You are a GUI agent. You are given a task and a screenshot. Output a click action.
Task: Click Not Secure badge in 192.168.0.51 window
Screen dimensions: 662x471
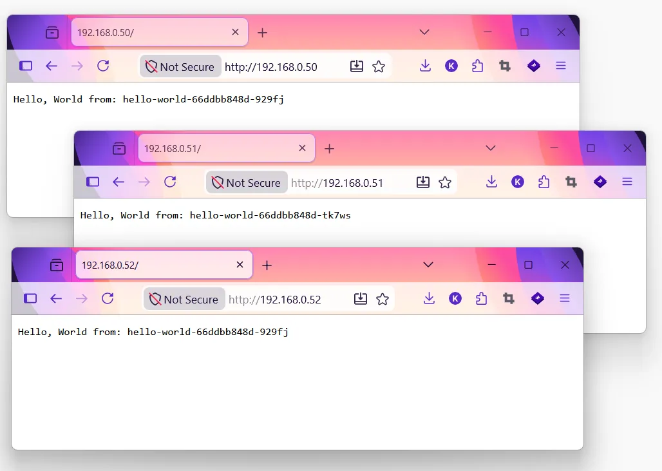point(247,182)
